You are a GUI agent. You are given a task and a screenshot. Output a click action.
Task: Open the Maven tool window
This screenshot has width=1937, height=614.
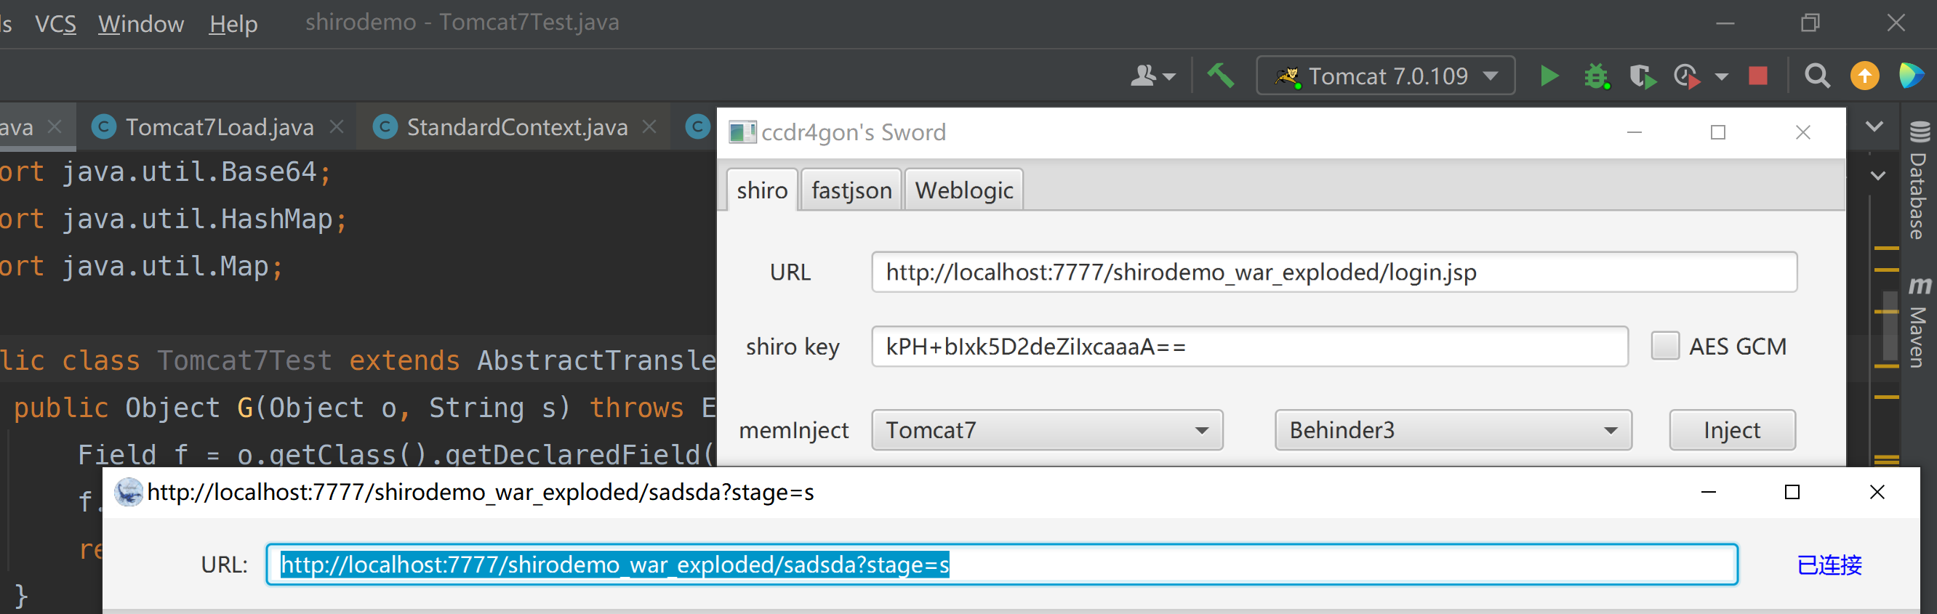point(1919,322)
